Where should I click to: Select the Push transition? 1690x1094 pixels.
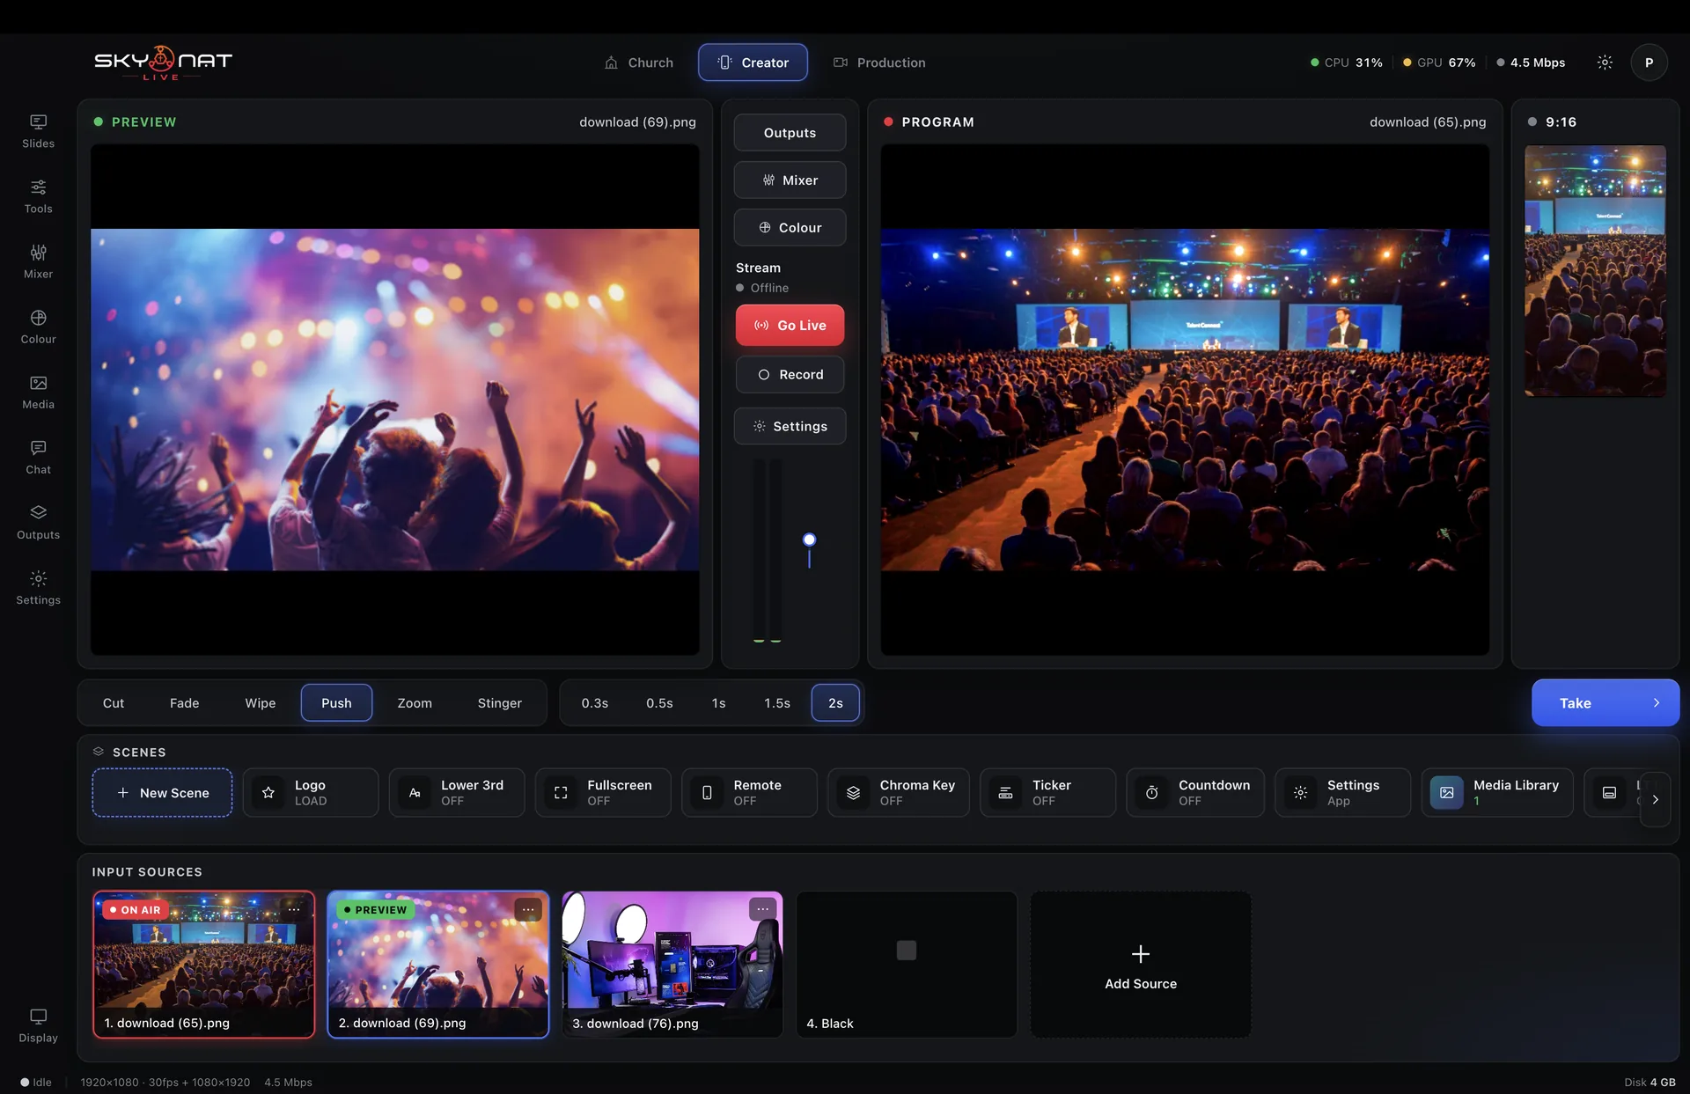pyautogui.click(x=336, y=703)
